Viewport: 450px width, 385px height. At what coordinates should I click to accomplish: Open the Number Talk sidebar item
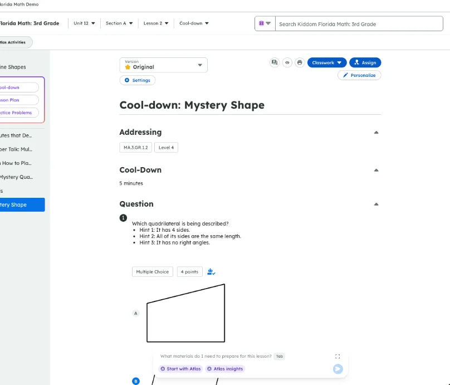click(17, 149)
